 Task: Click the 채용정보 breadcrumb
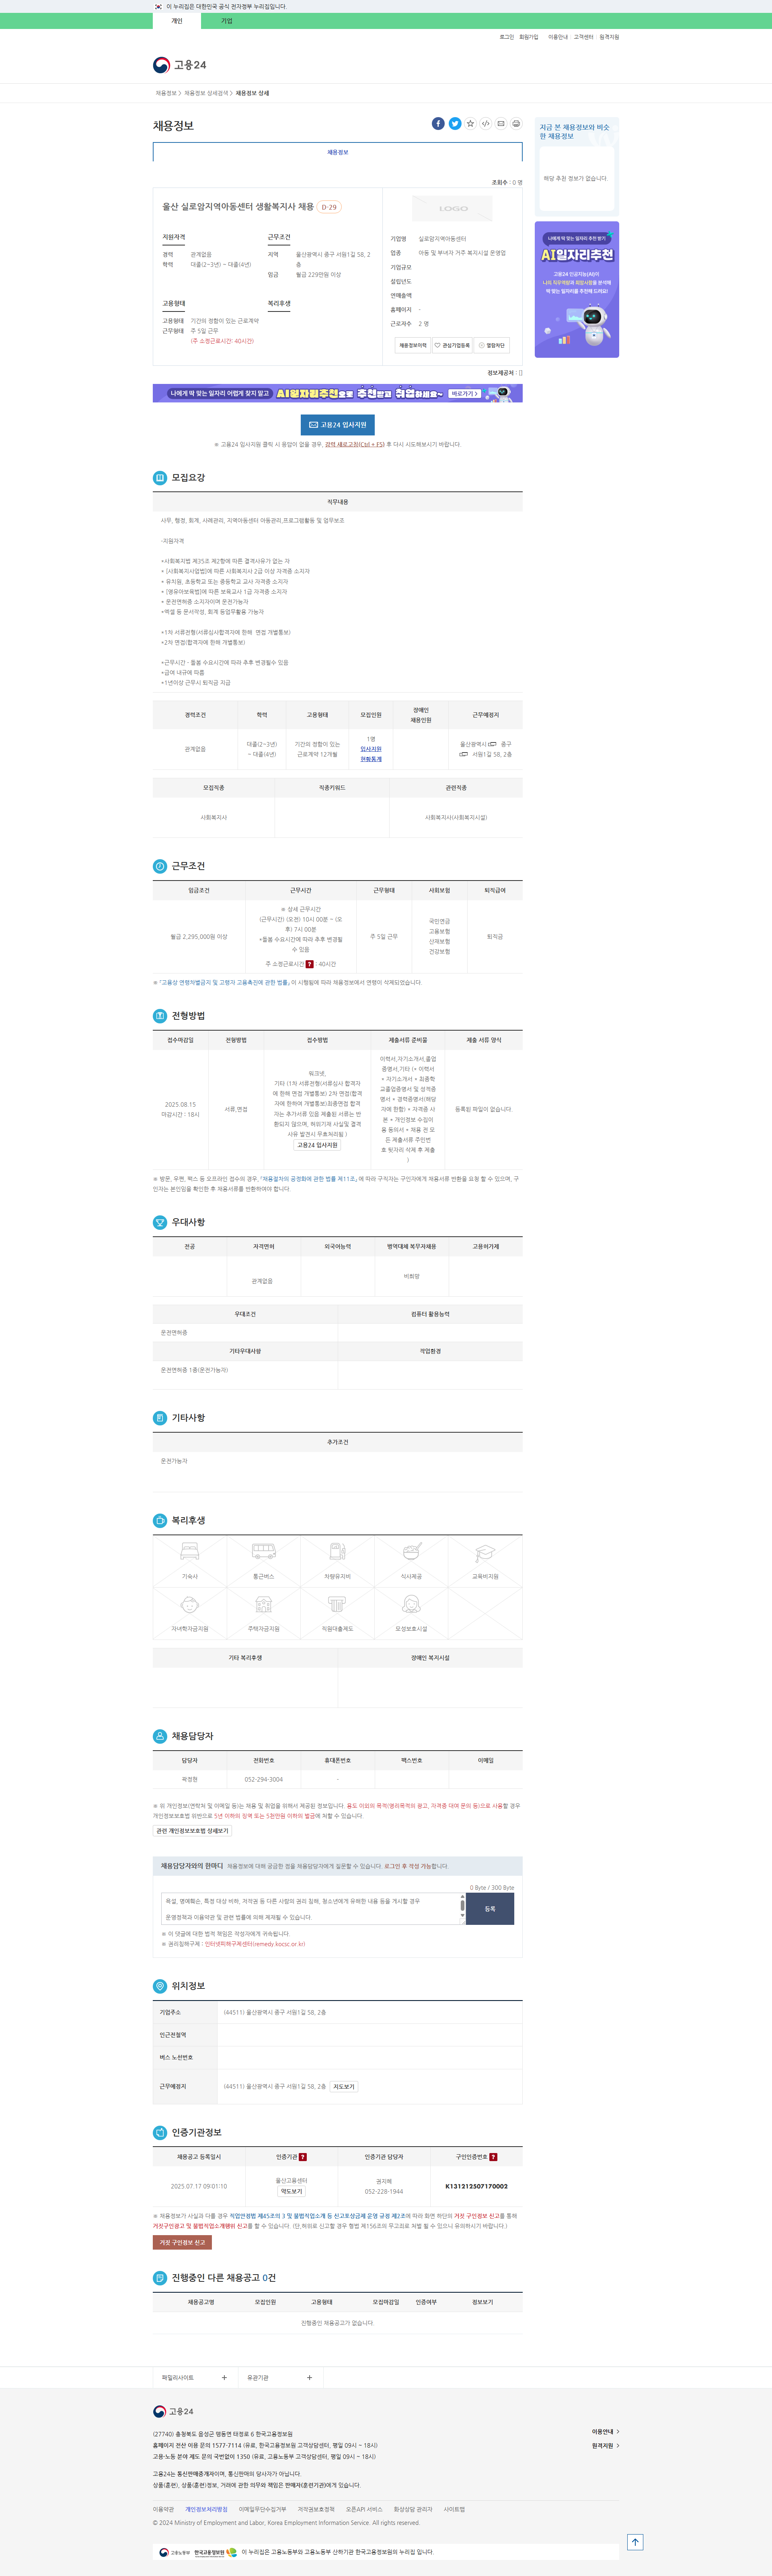166,93
